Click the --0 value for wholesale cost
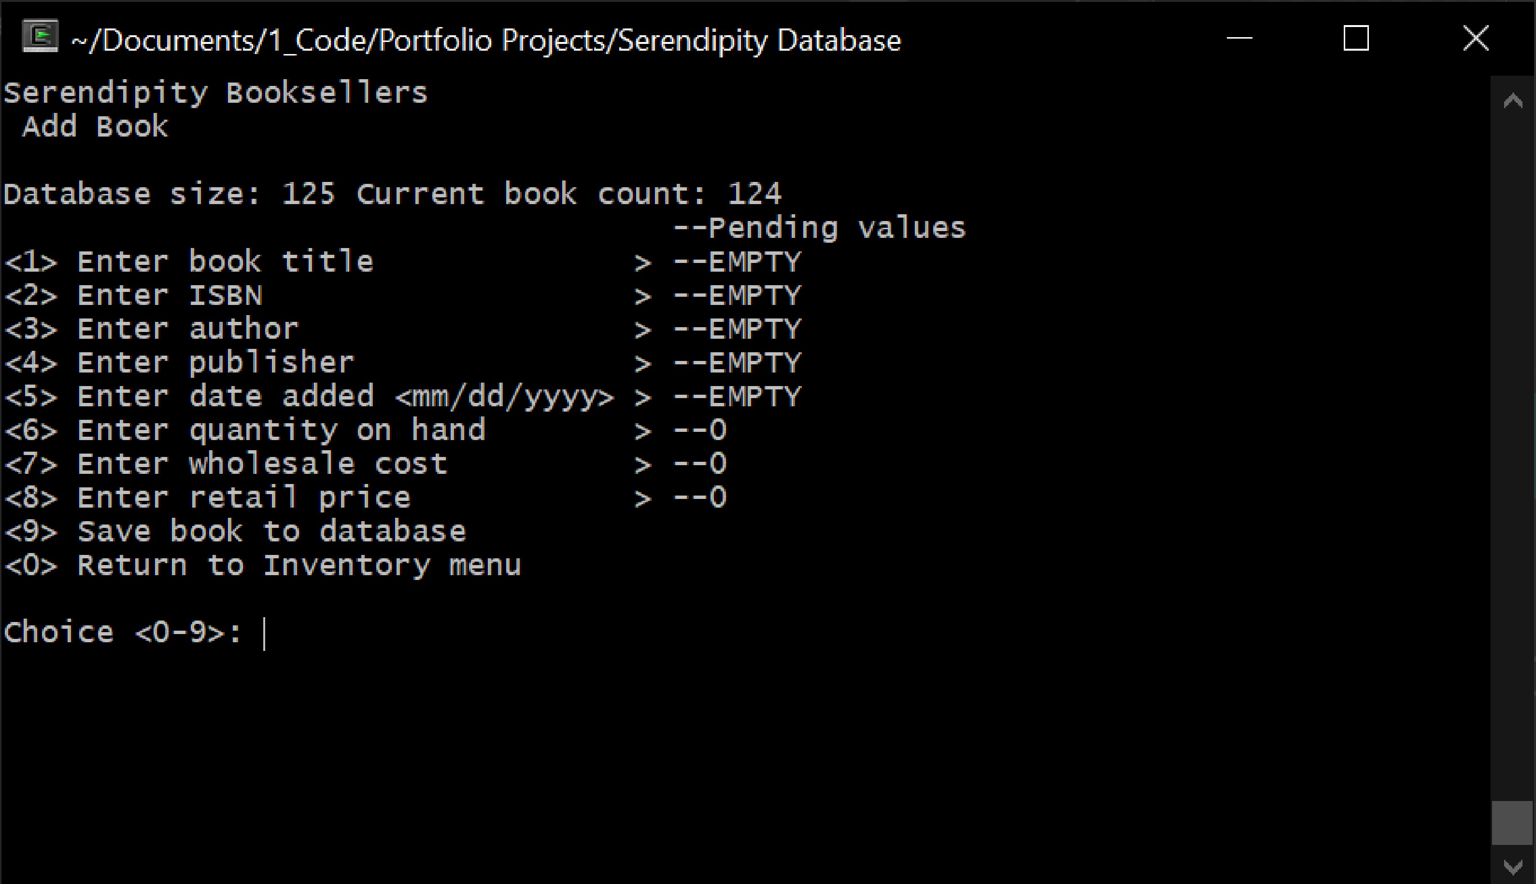1536x884 pixels. click(x=700, y=464)
